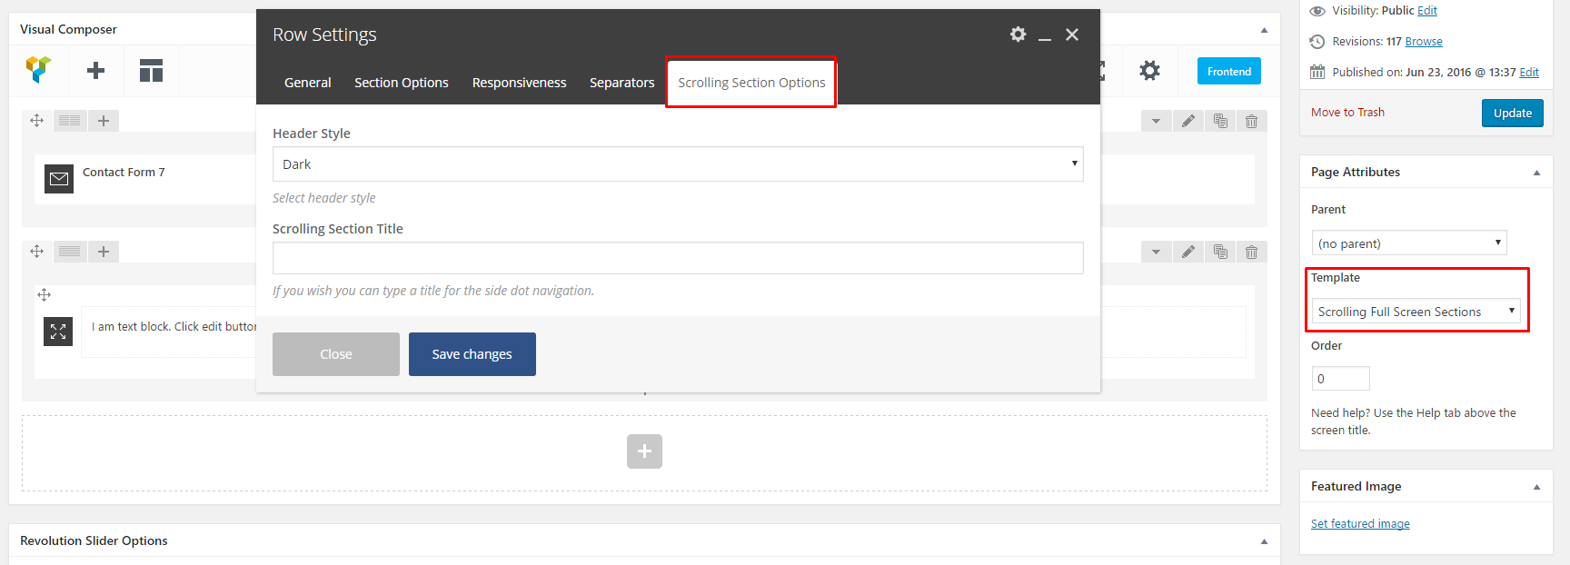Edit first row with pencil icon

tap(1187, 121)
